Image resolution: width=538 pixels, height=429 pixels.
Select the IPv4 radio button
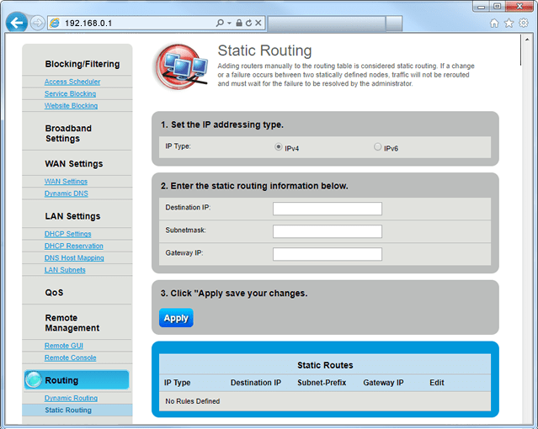point(279,146)
